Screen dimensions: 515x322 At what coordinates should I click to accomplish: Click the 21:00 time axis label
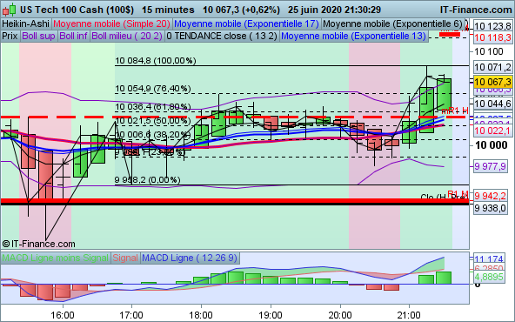pyautogui.click(x=409, y=315)
